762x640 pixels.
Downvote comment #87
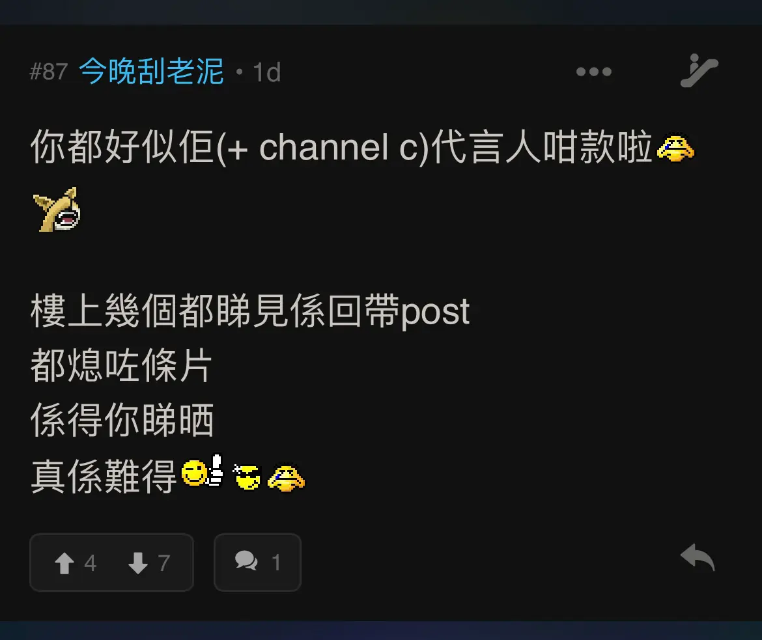tap(138, 563)
